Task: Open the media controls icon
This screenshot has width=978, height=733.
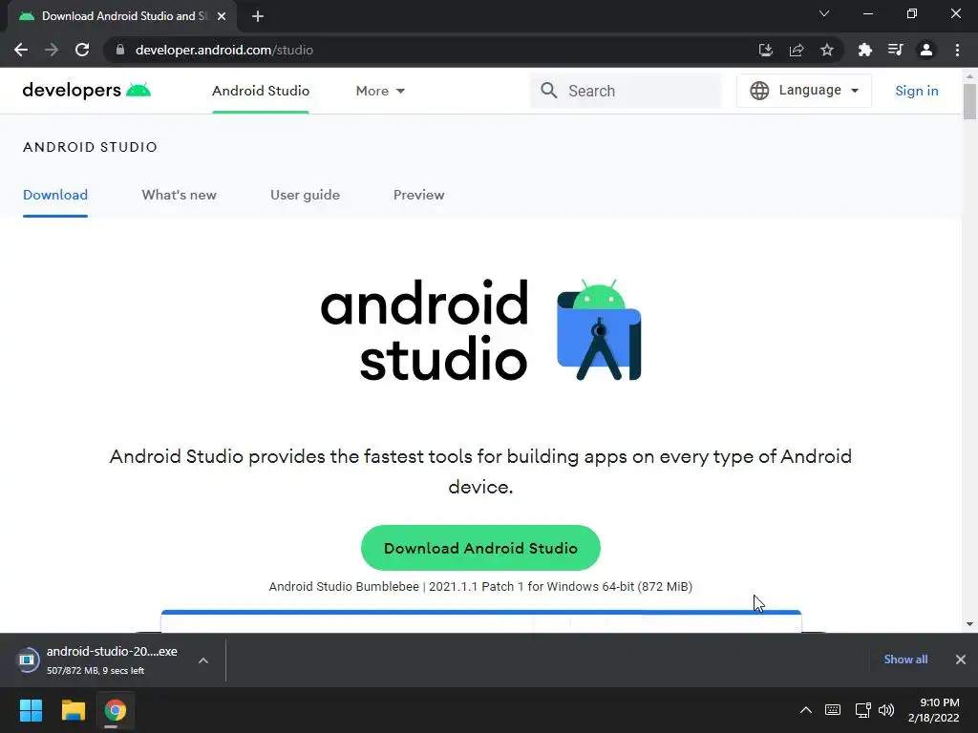Action: click(895, 50)
